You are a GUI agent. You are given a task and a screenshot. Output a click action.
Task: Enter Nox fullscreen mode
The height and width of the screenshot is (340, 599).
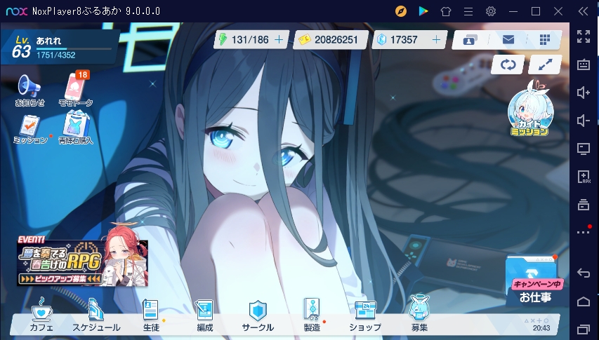click(x=584, y=36)
